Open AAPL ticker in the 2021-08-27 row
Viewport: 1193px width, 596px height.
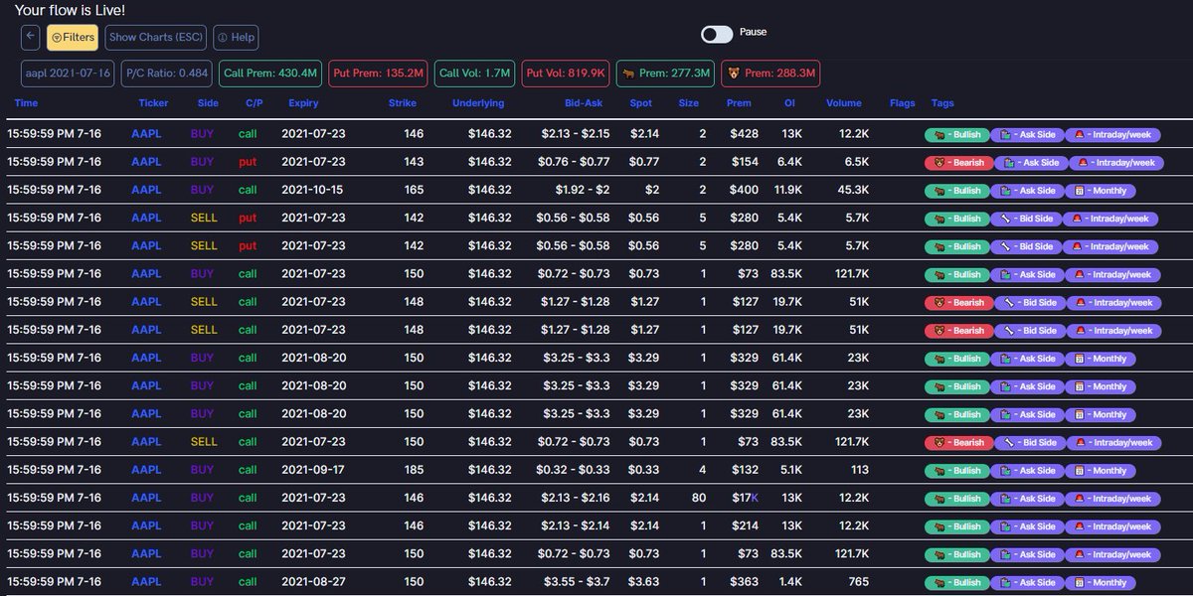coord(146,582)
